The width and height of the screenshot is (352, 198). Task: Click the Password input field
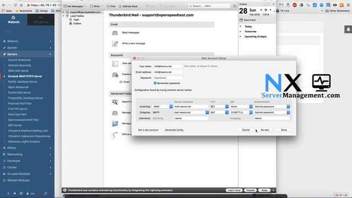click(x=168, y=78)
